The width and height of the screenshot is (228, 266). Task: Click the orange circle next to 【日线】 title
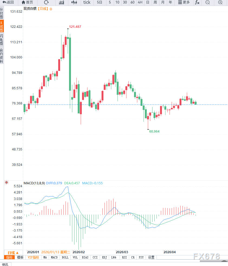click(51, 9)
